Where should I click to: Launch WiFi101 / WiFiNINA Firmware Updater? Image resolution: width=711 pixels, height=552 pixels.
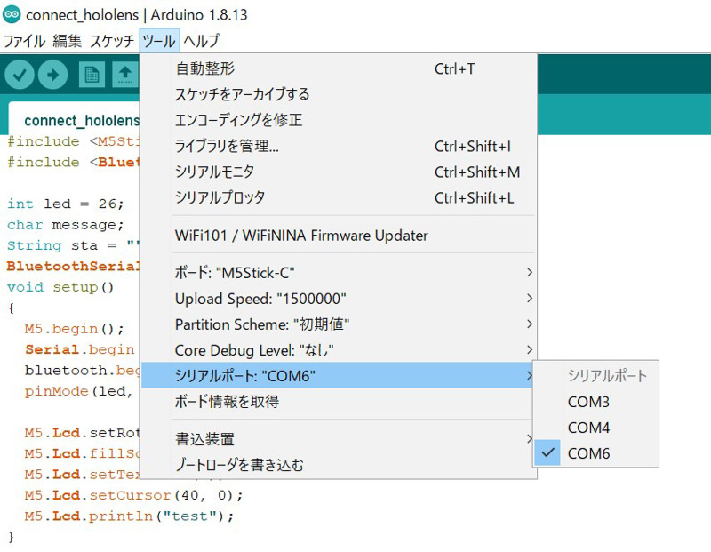tap(338, 236)
